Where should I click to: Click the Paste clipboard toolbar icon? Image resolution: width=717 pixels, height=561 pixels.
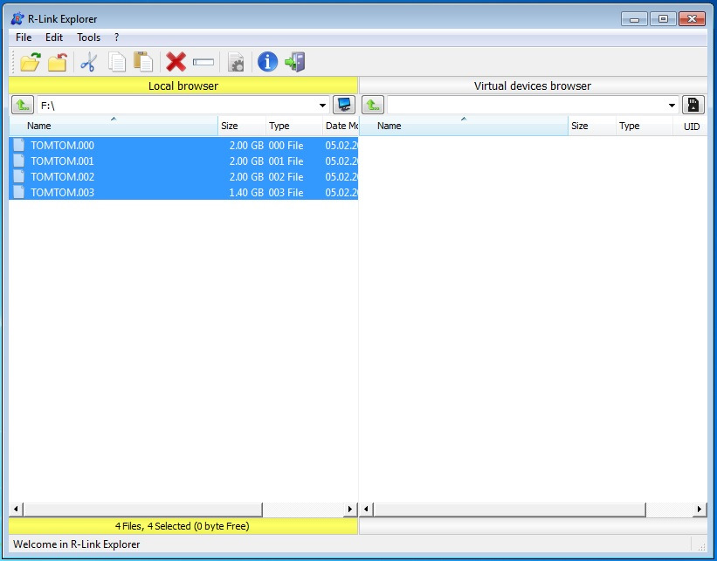point(143,62)
